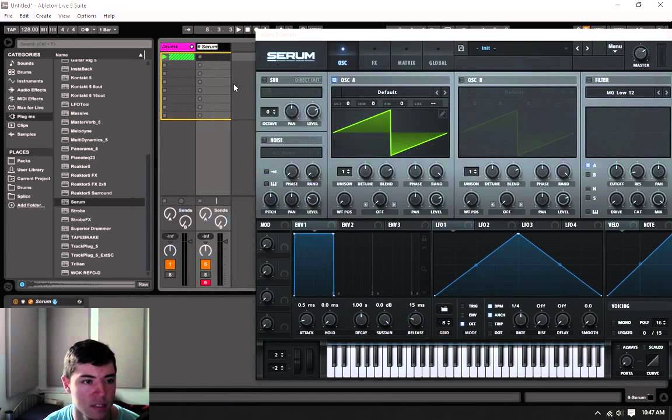Toggle the LFO BPM sync checkbox
The image size is (672, 420).
[x=490, y=306]
